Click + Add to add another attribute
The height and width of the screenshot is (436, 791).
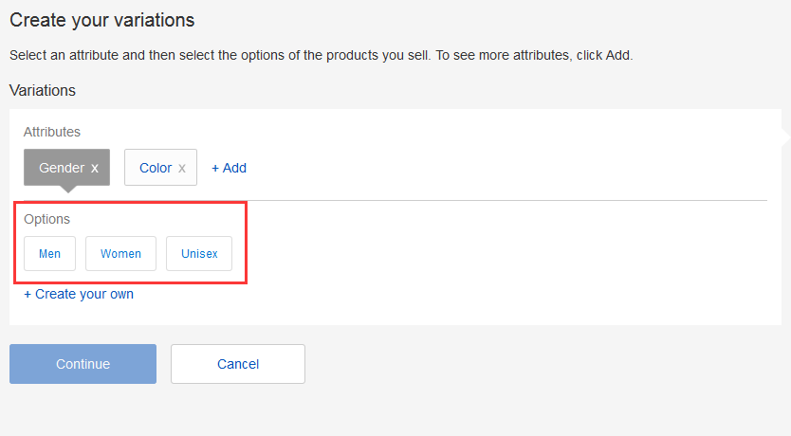pos(229,168)
